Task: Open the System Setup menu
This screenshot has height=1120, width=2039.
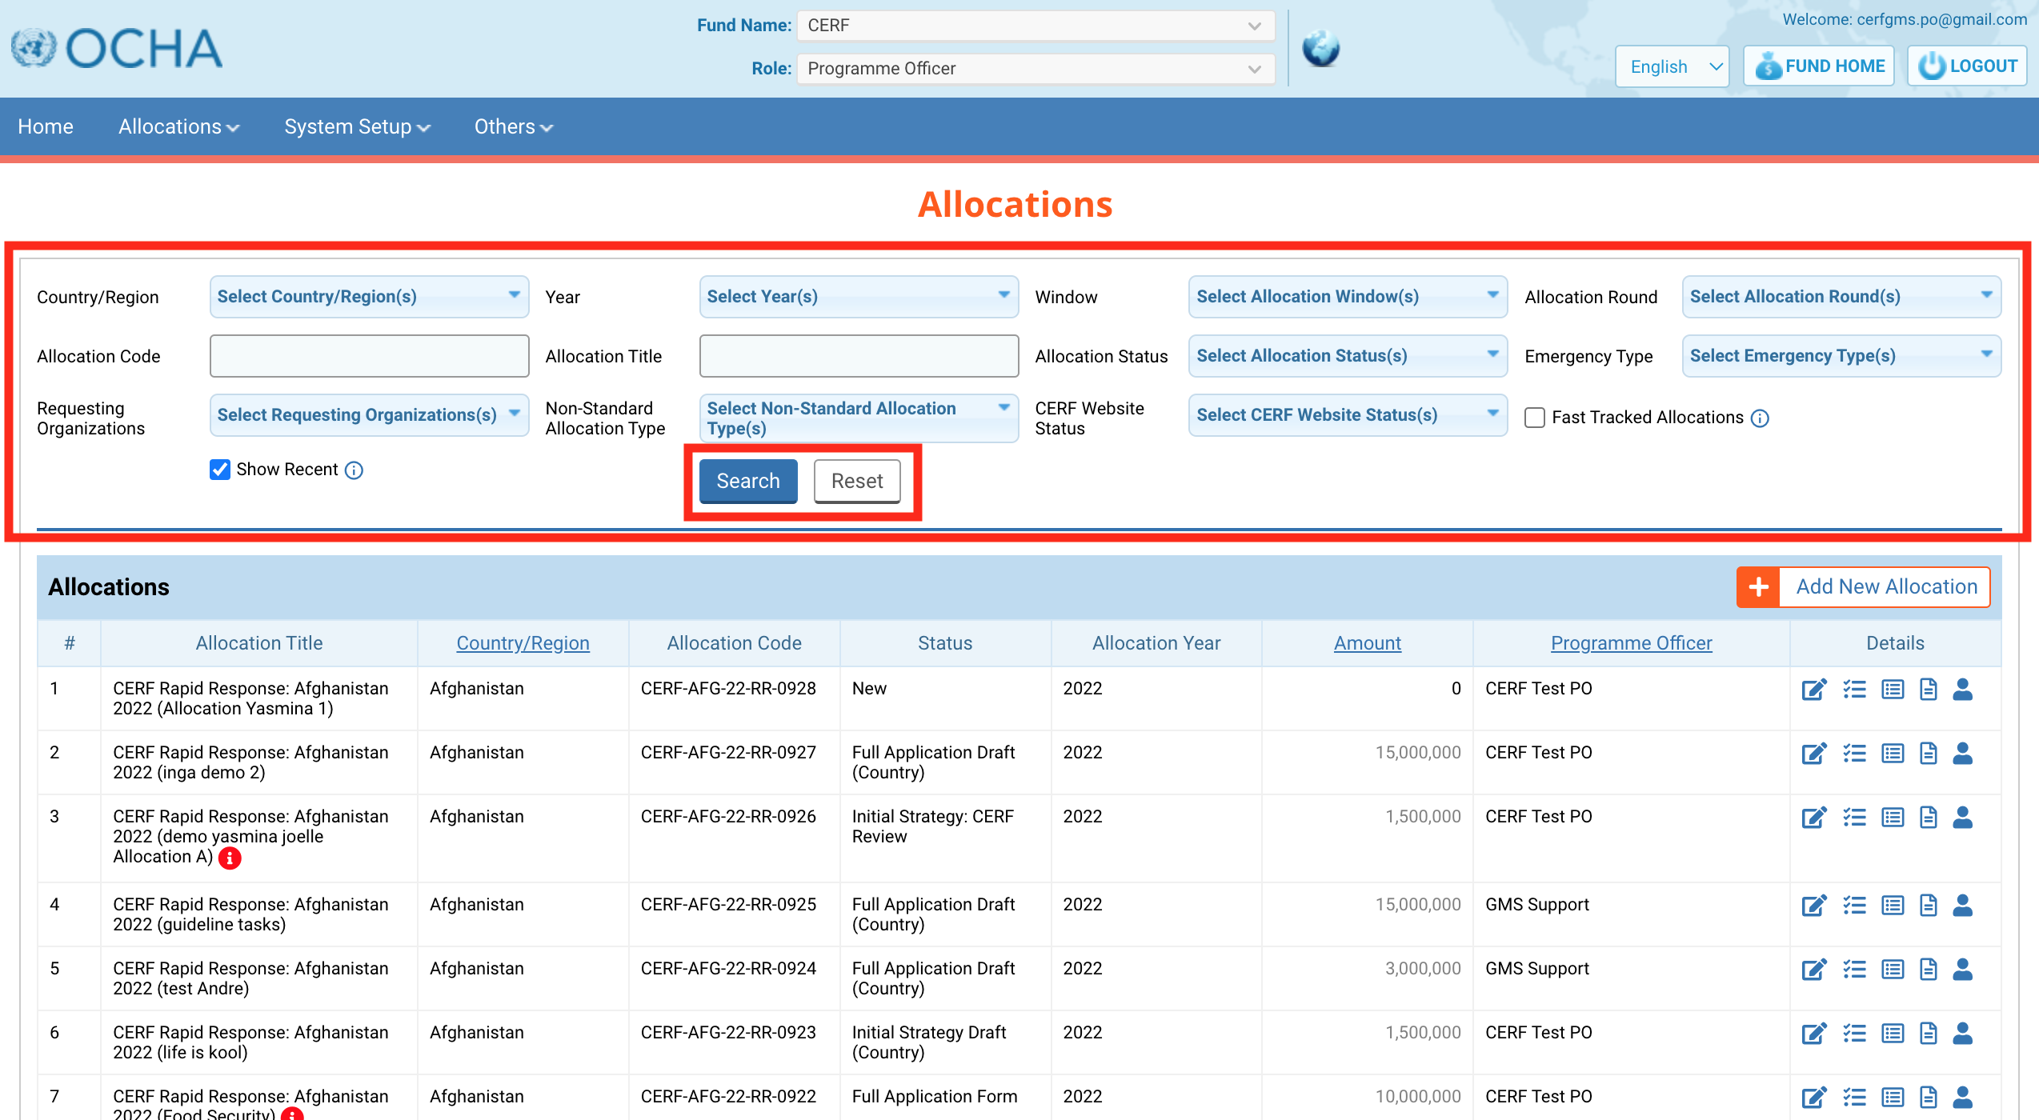Action: [357, 126]
